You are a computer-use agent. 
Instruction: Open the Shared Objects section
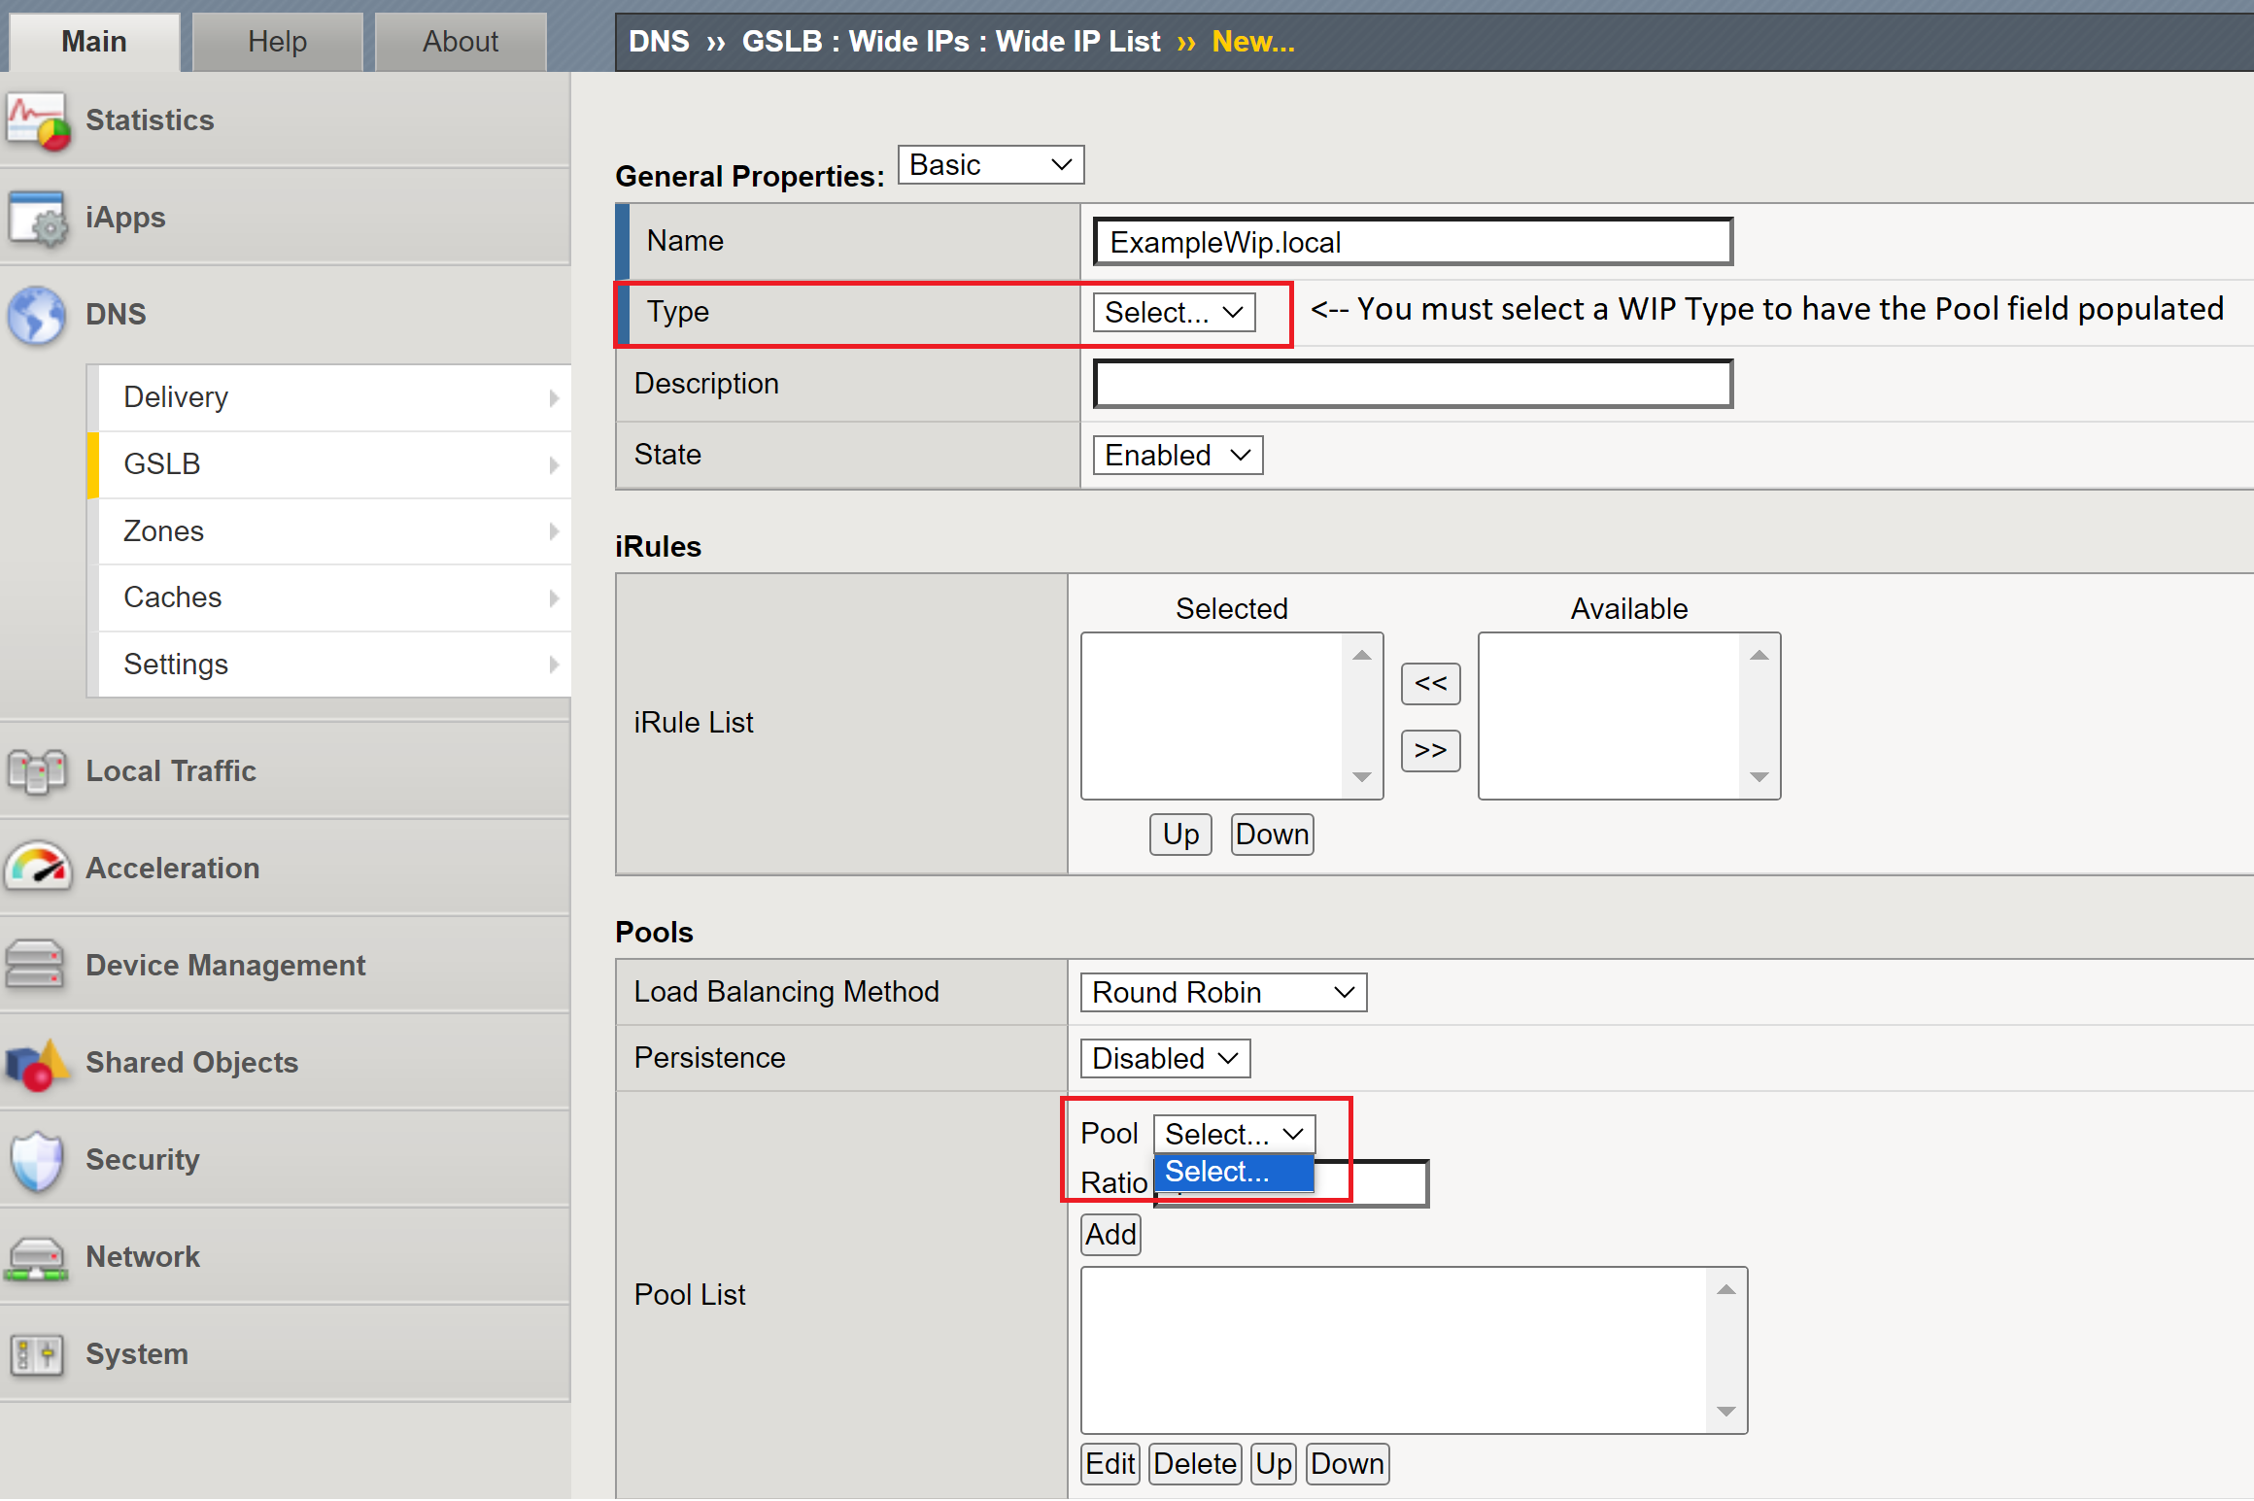pos(191,1062)
